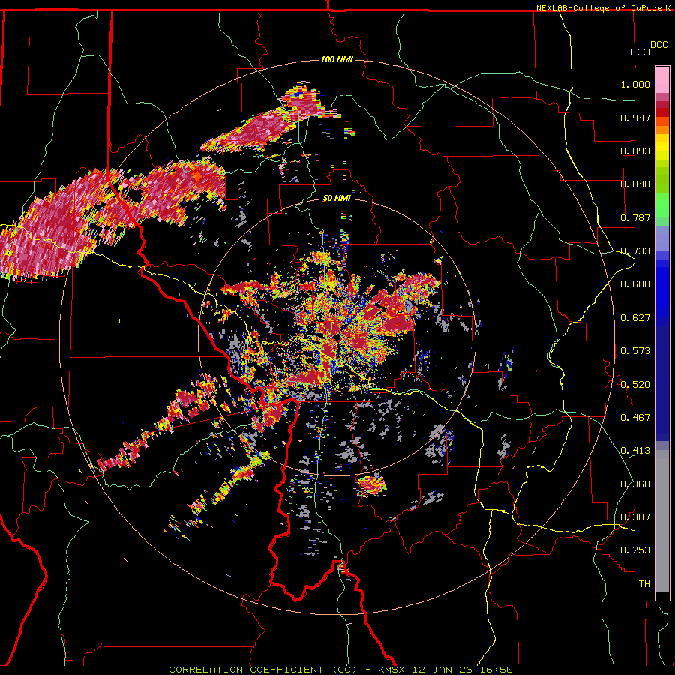Click the 0.680 scale value
Image resolution: width=675 pixels, height=675 pixels.
(x=635, y=284)
